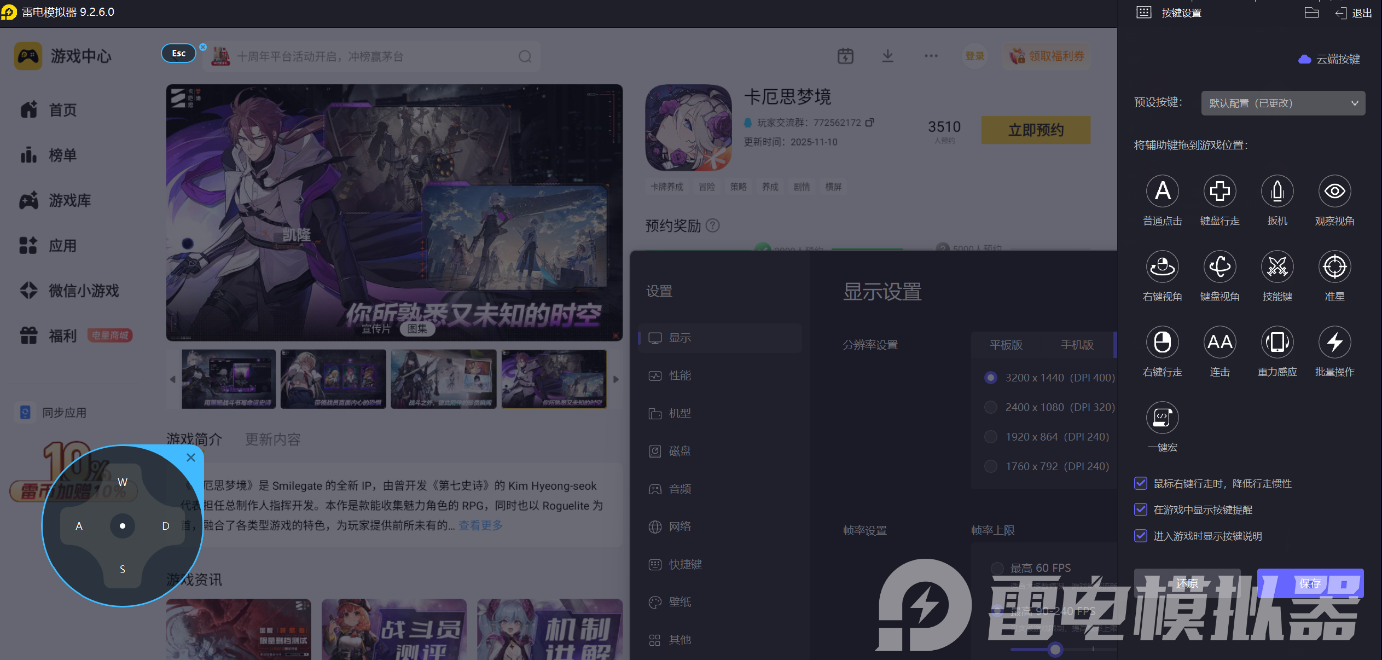
Task: Click next arrow of screenshot carousel
Action: 616,379
